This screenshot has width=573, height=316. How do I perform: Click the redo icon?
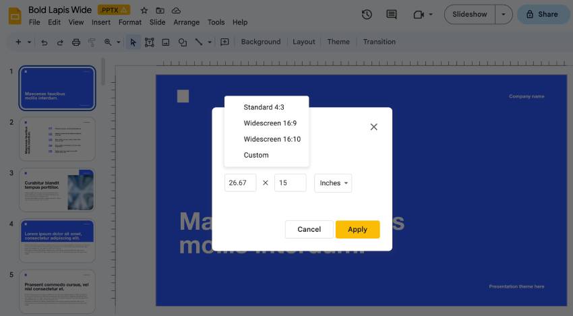pos(60,42)
